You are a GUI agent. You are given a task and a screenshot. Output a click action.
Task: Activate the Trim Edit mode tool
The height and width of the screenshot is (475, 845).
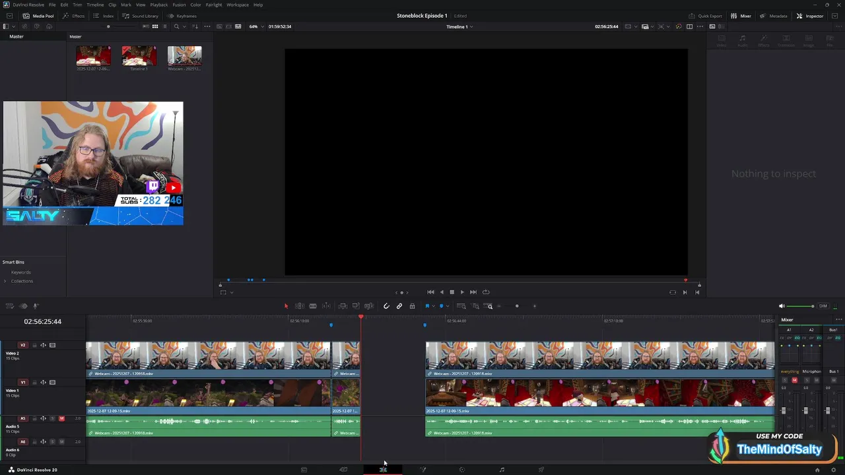(300, 306)
